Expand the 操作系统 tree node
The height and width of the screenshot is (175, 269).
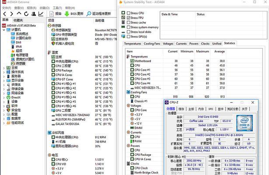pos(4,72)
